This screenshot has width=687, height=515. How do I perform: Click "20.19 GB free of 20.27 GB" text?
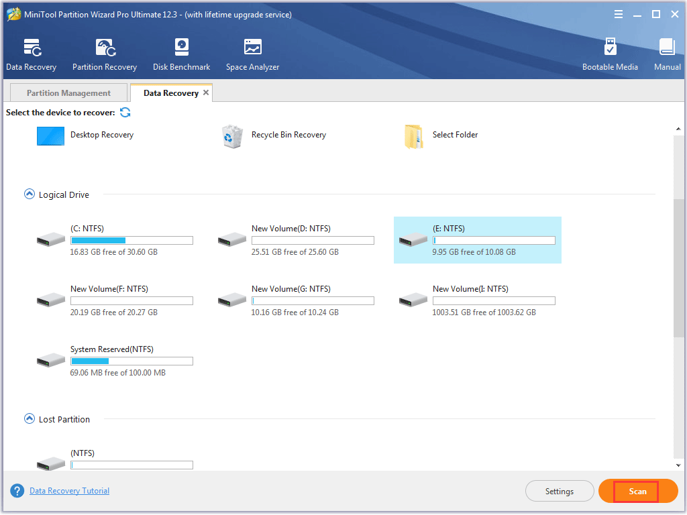click(x=114, y=312)
